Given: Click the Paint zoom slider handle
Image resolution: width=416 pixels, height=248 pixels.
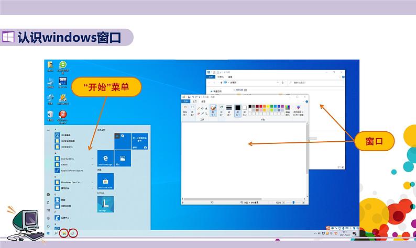Looking at the screenshot, I should pyautogui.click(x=293, y=202).
